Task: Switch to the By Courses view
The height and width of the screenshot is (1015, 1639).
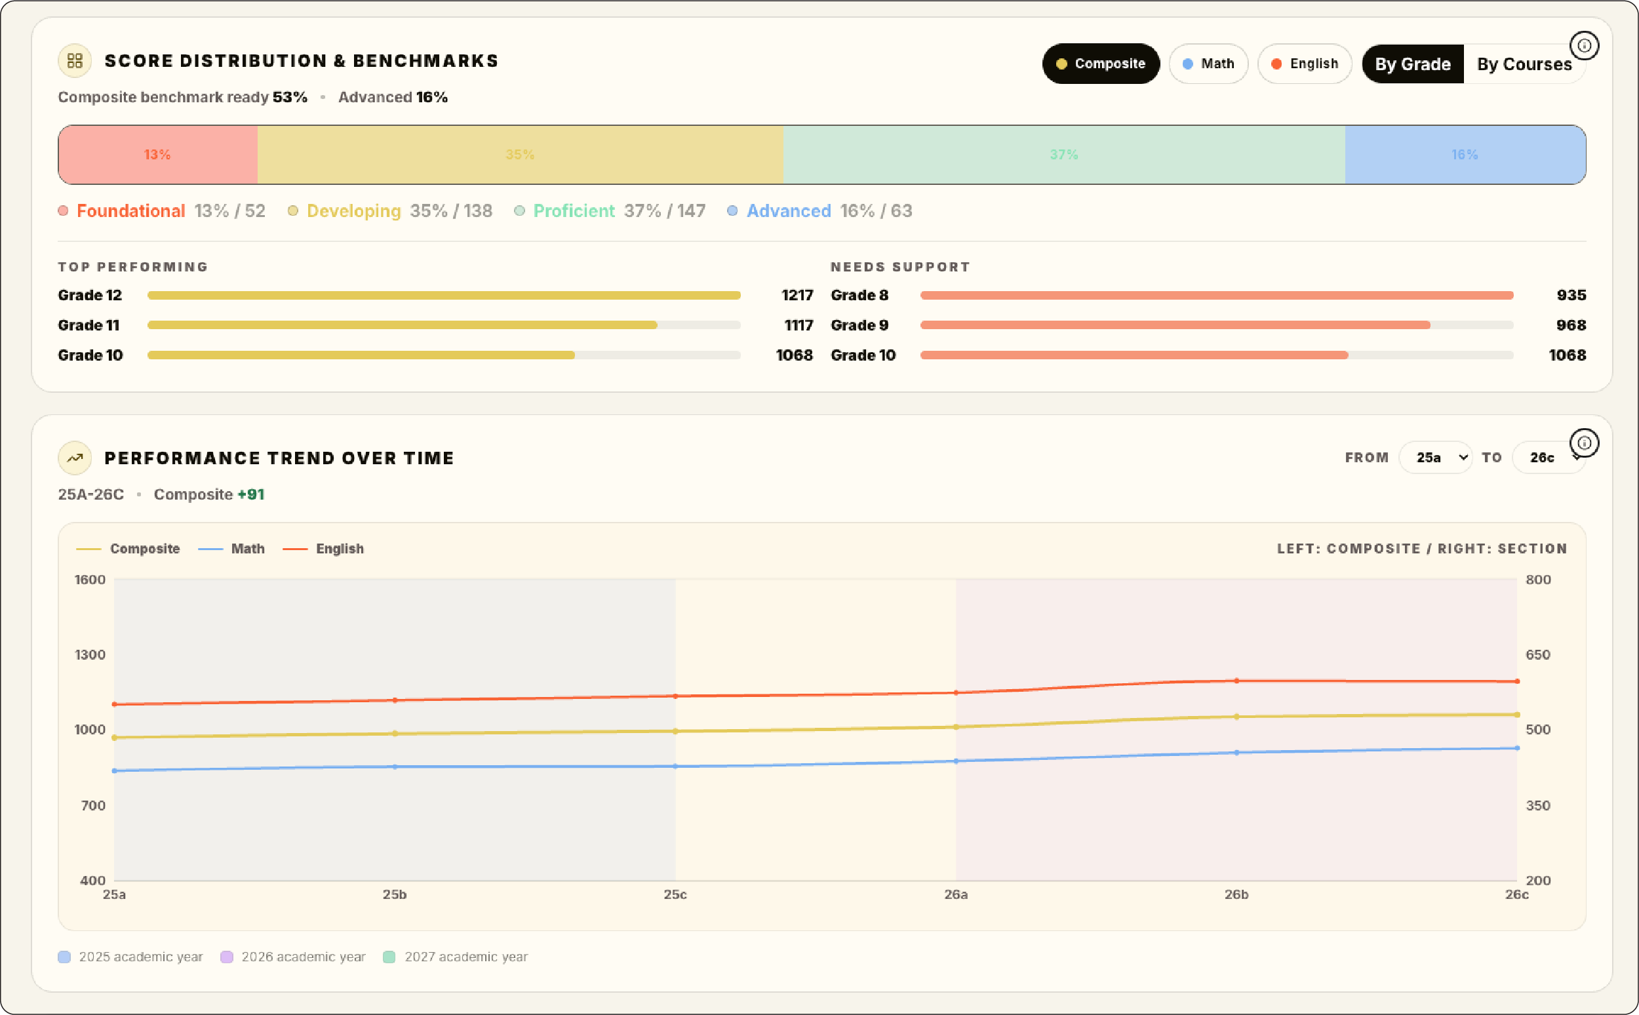Action: (x=1524, y=64)
